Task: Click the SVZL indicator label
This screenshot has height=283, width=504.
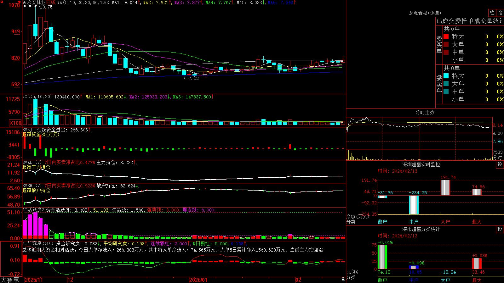Action: 27,162
